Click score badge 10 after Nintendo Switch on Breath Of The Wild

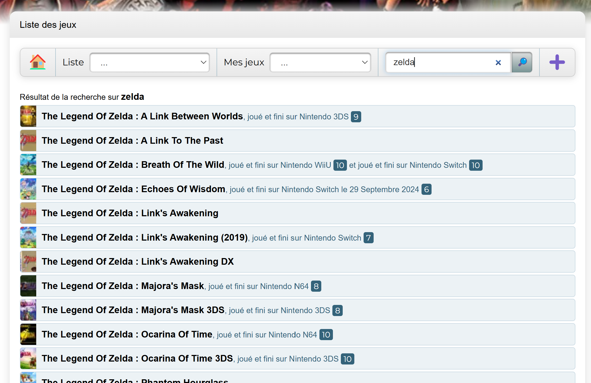(x=476, y=165)
